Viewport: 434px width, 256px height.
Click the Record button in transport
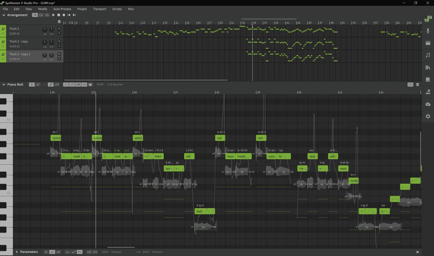(64, 15)
